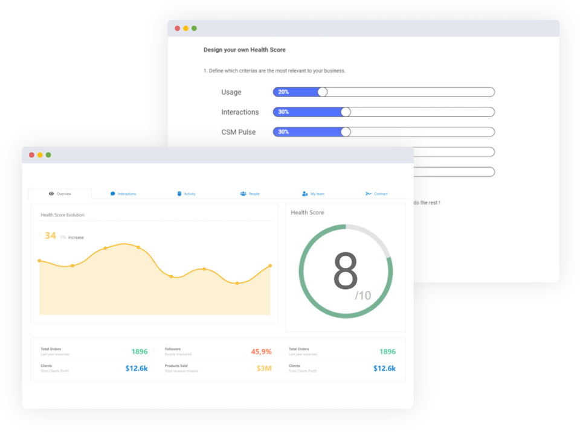Click the orange '$3M' Products Sold value

pyautogui.click(x=264, y=368)
